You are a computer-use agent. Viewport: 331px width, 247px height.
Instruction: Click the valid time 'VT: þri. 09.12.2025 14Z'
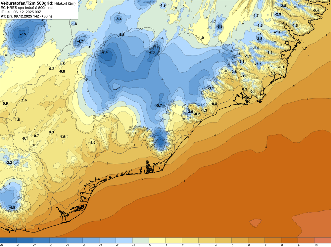coord(20,16)
